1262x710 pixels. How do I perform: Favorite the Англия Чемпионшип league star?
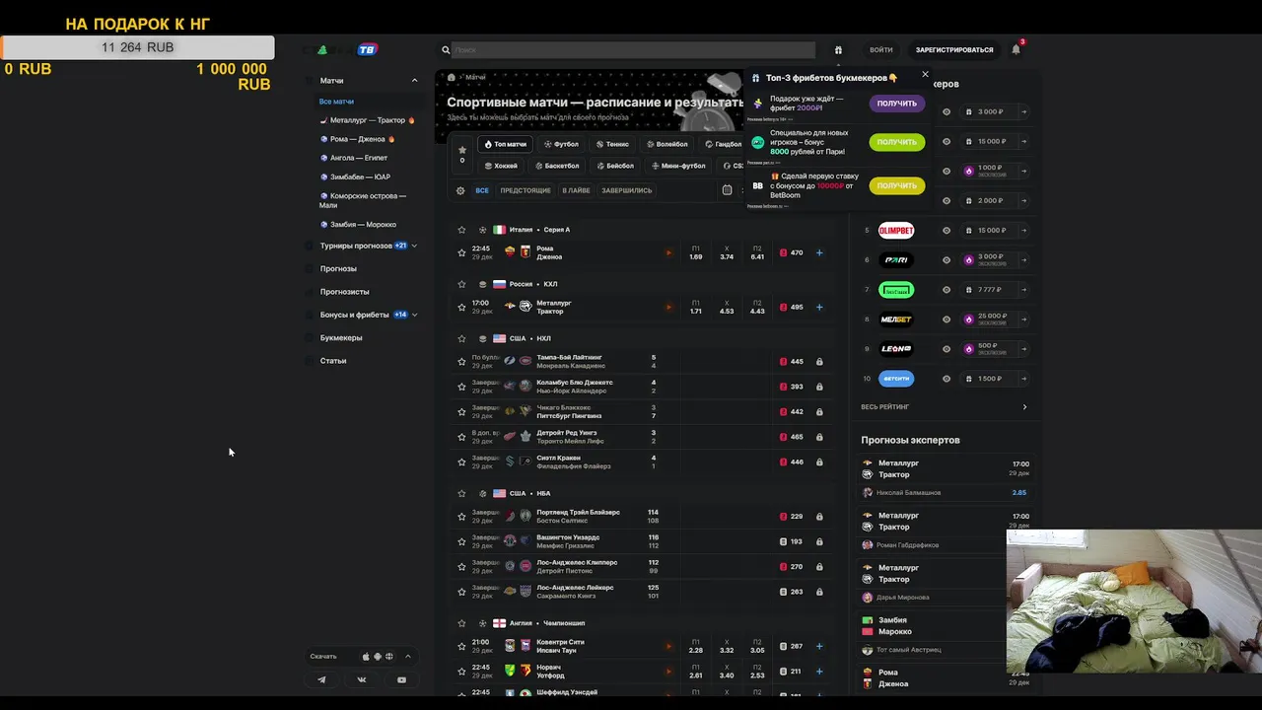click(461, 623)
